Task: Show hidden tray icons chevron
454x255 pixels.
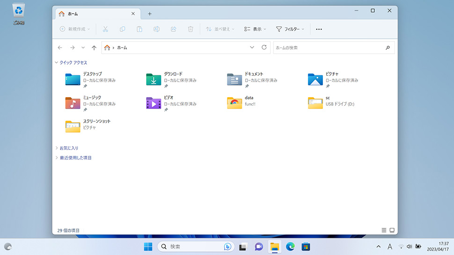Action: (x=379, y=247)
